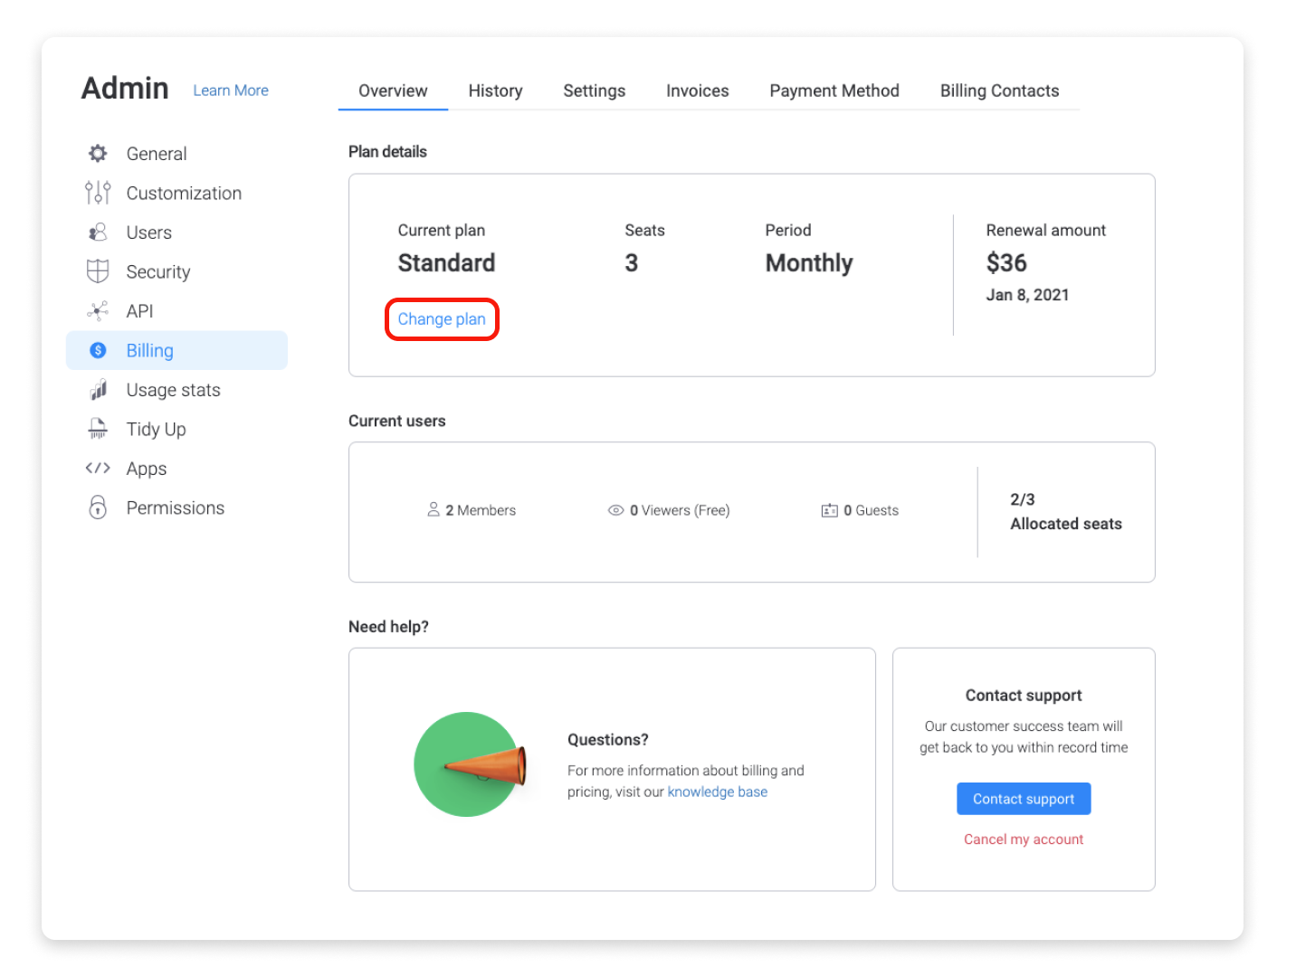This screenshot has width=1296, height=977.
Task: Click the 2 Members count
Action: coord(481,510)
